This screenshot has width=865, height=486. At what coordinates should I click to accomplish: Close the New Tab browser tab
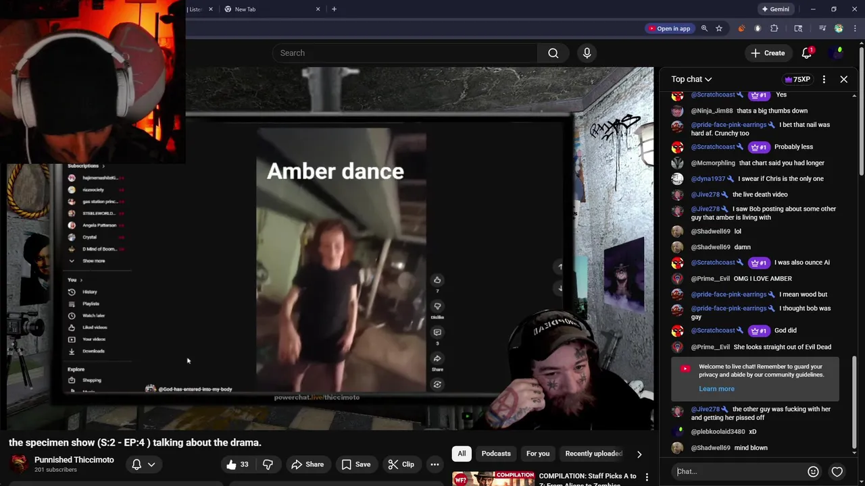tap(318, 9)
